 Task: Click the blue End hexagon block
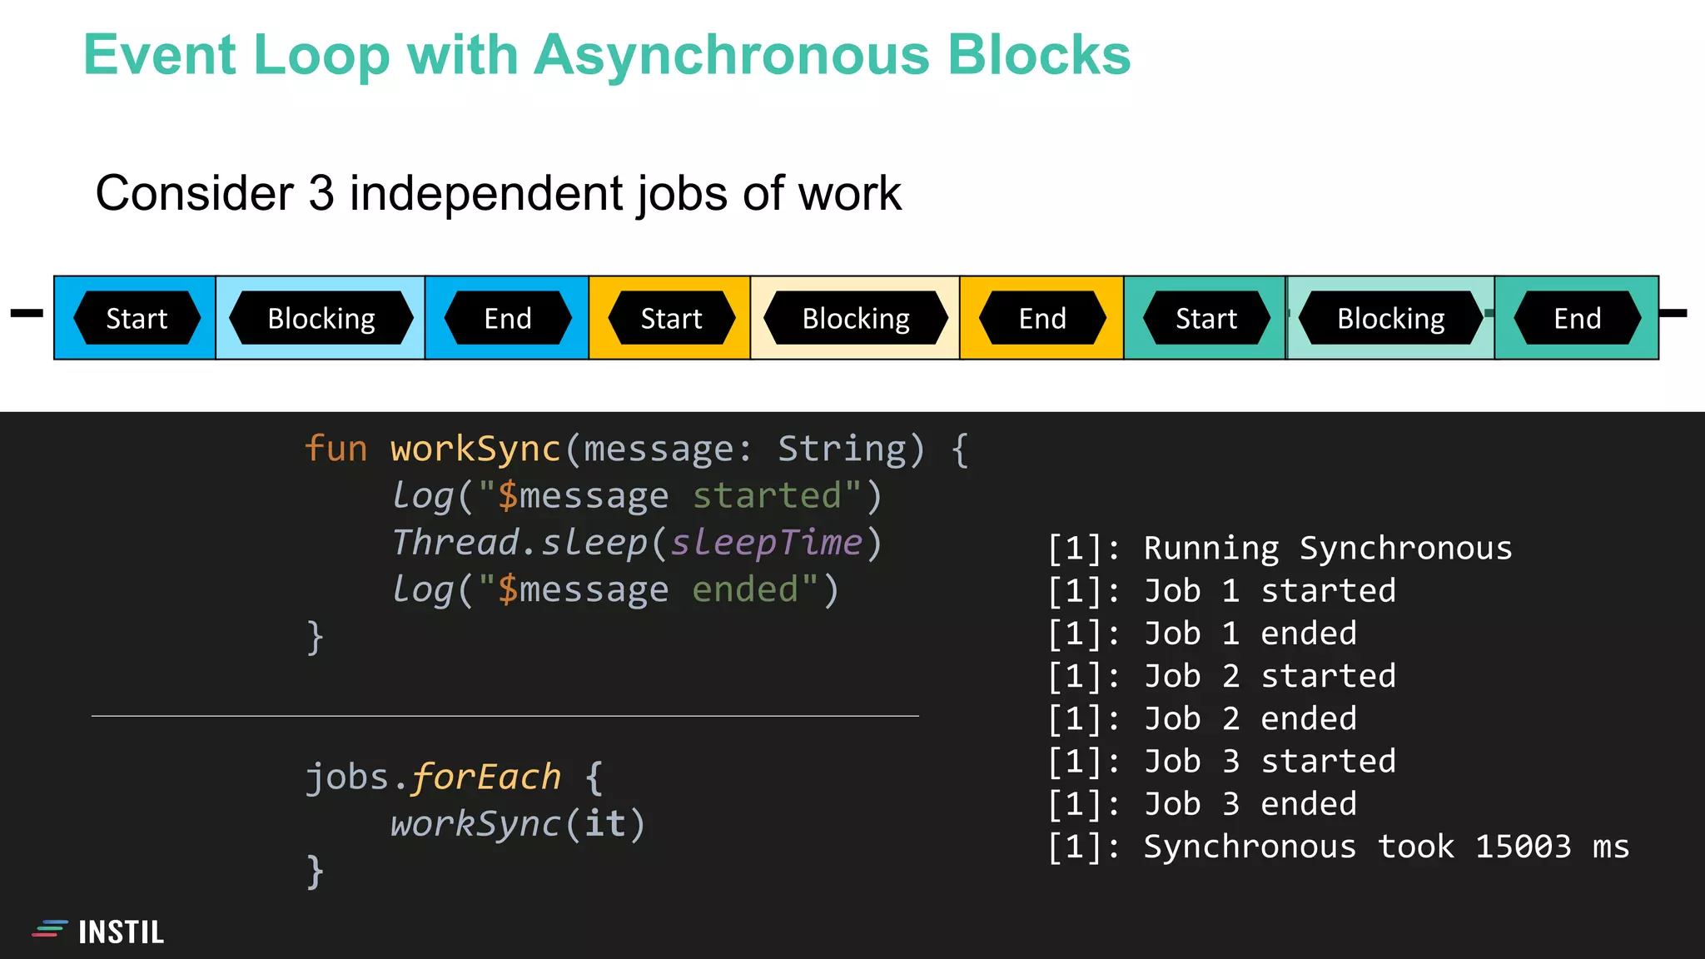tap(508, 318)
